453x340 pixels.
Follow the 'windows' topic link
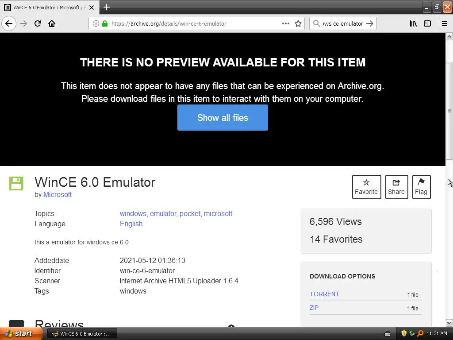[x=133, y=214]
